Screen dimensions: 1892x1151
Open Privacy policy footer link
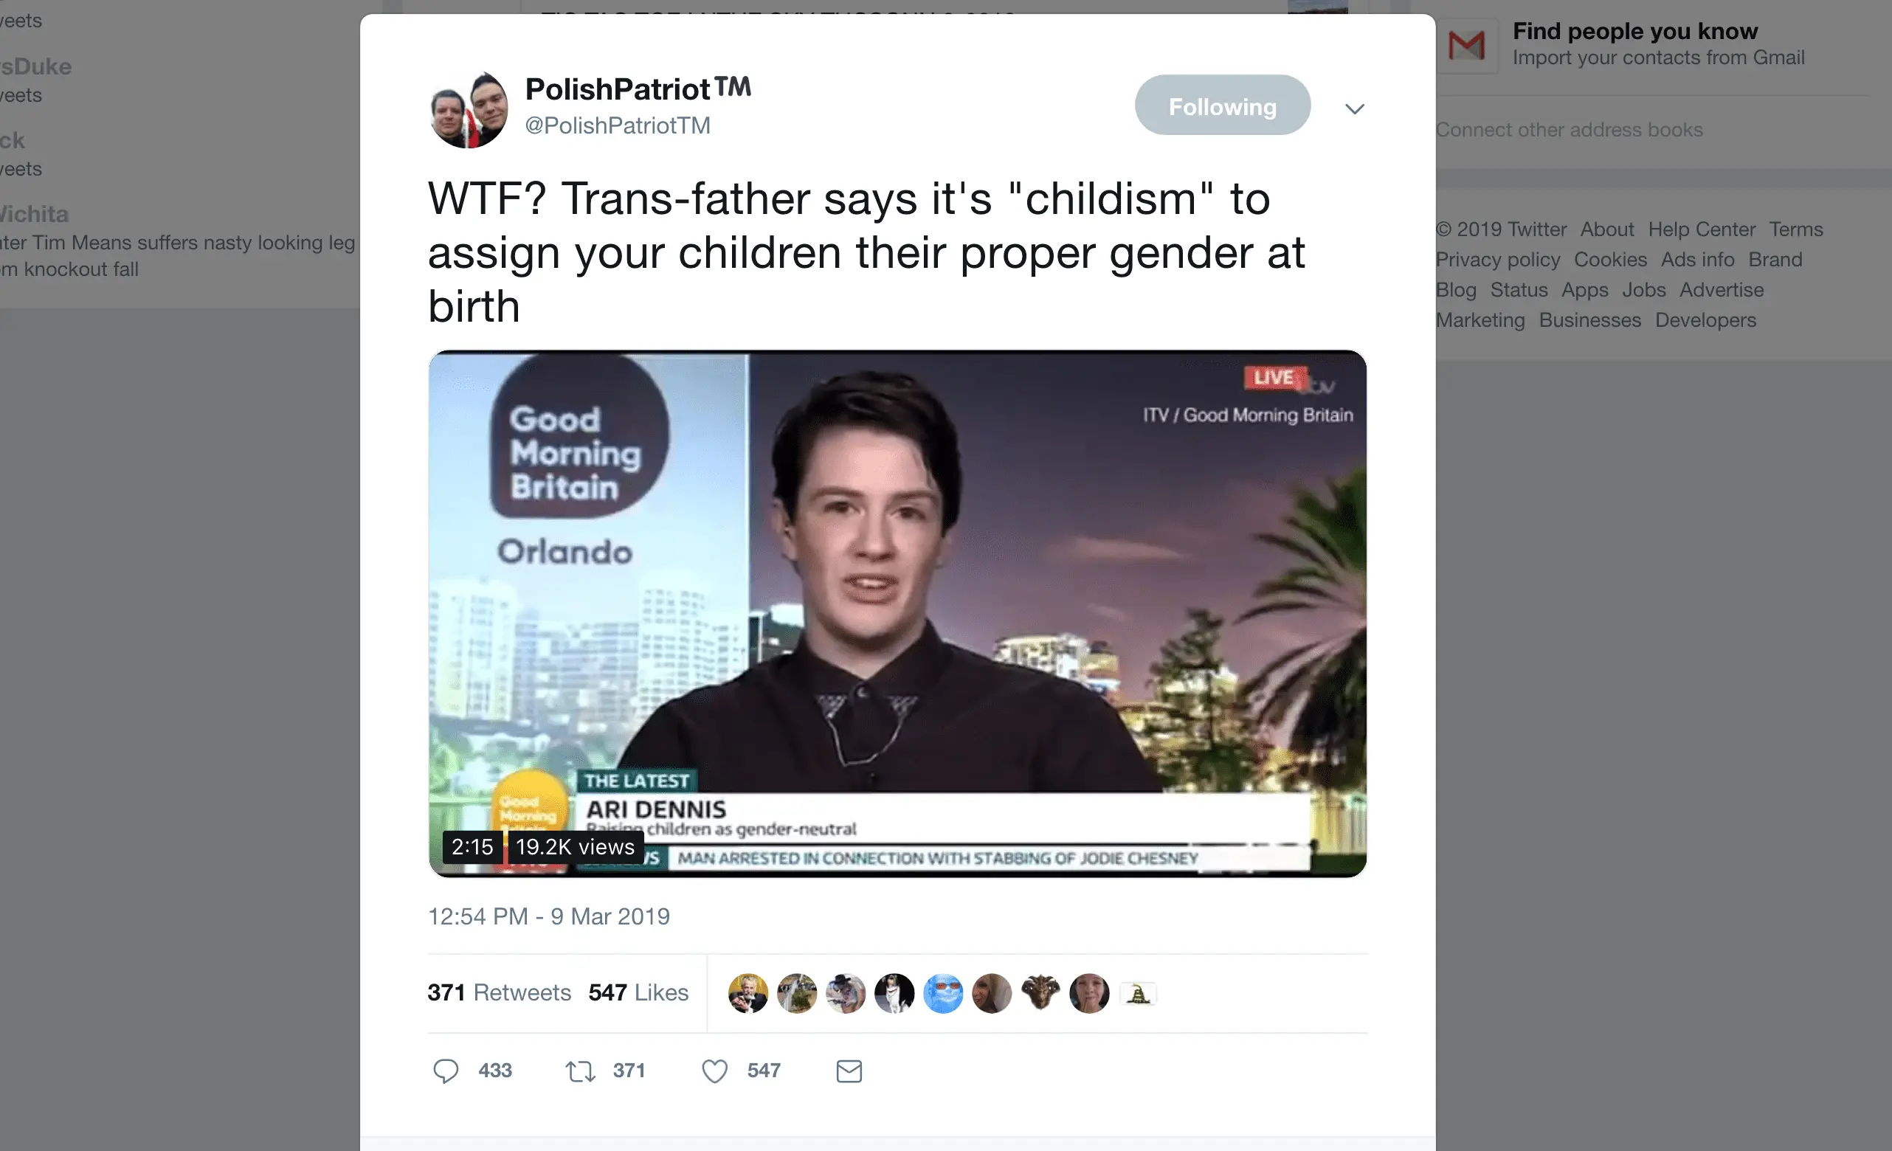(x=1497, y=260)
